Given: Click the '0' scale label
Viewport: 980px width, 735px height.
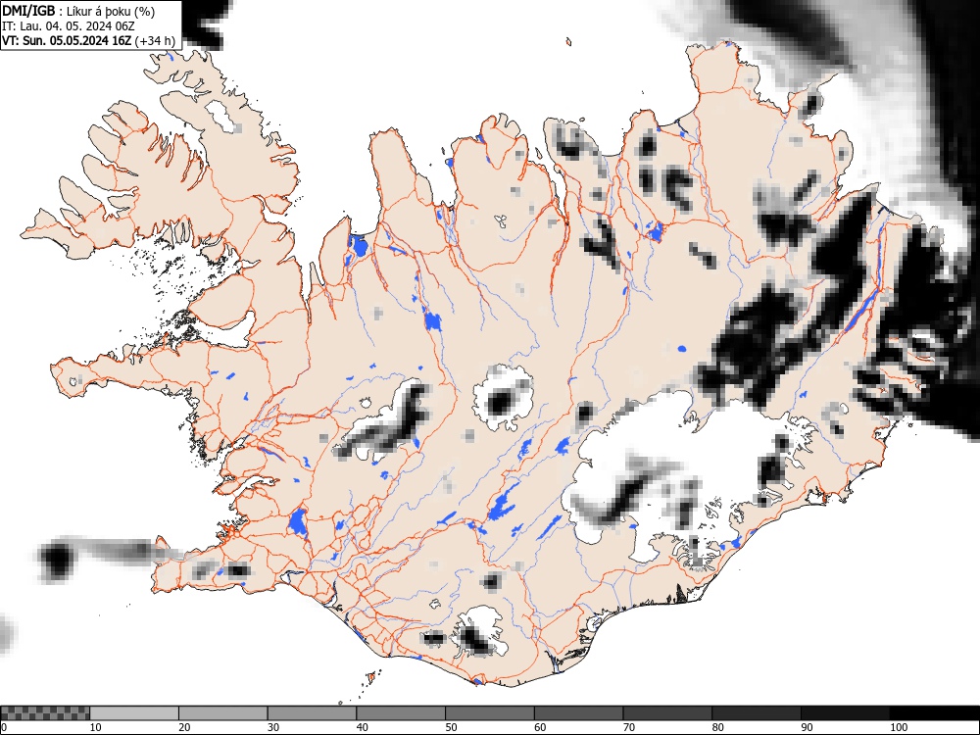Looking at the screenshot, I should 4,727.
